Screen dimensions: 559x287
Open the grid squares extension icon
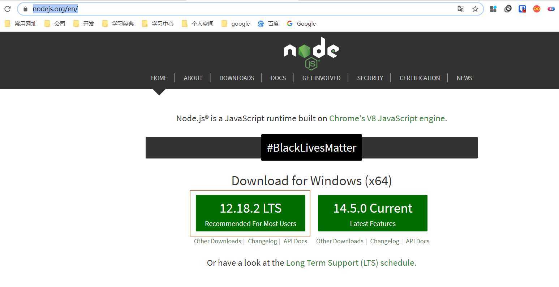coord(493,9)
